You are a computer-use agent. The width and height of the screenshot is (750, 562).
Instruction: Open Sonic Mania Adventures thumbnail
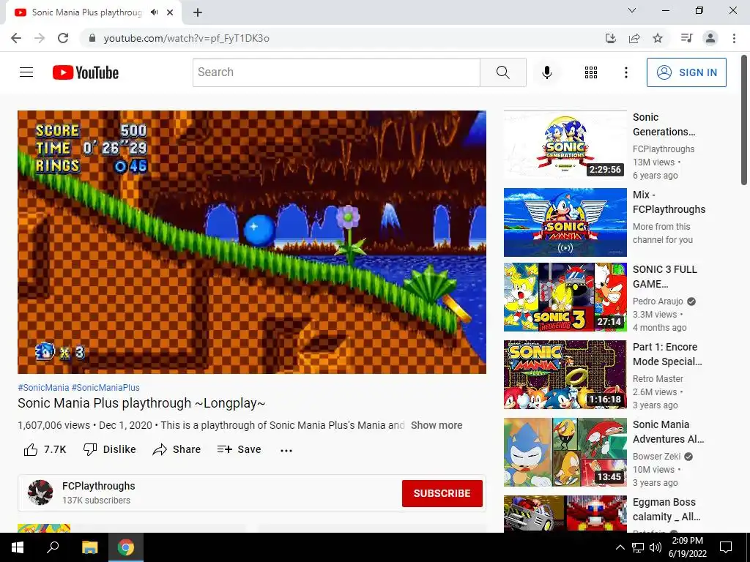point(565,452)
